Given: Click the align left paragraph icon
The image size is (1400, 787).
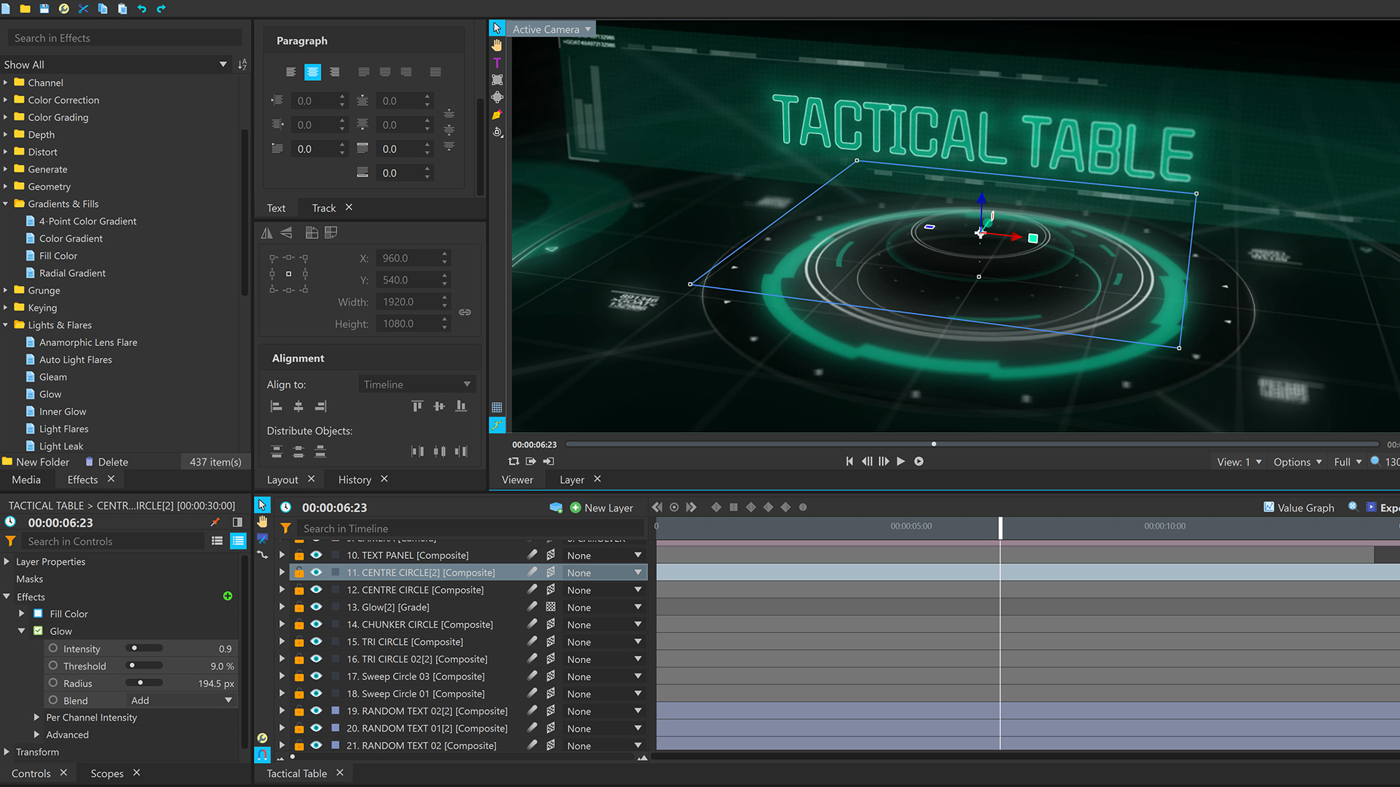Looking at the screenshot, I should point(289,71).
